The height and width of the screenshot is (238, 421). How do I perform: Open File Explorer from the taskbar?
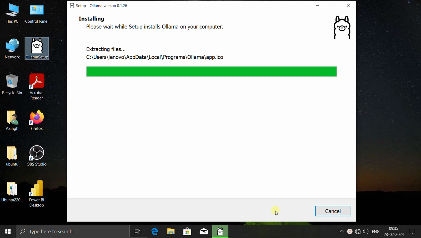(171, 231)
